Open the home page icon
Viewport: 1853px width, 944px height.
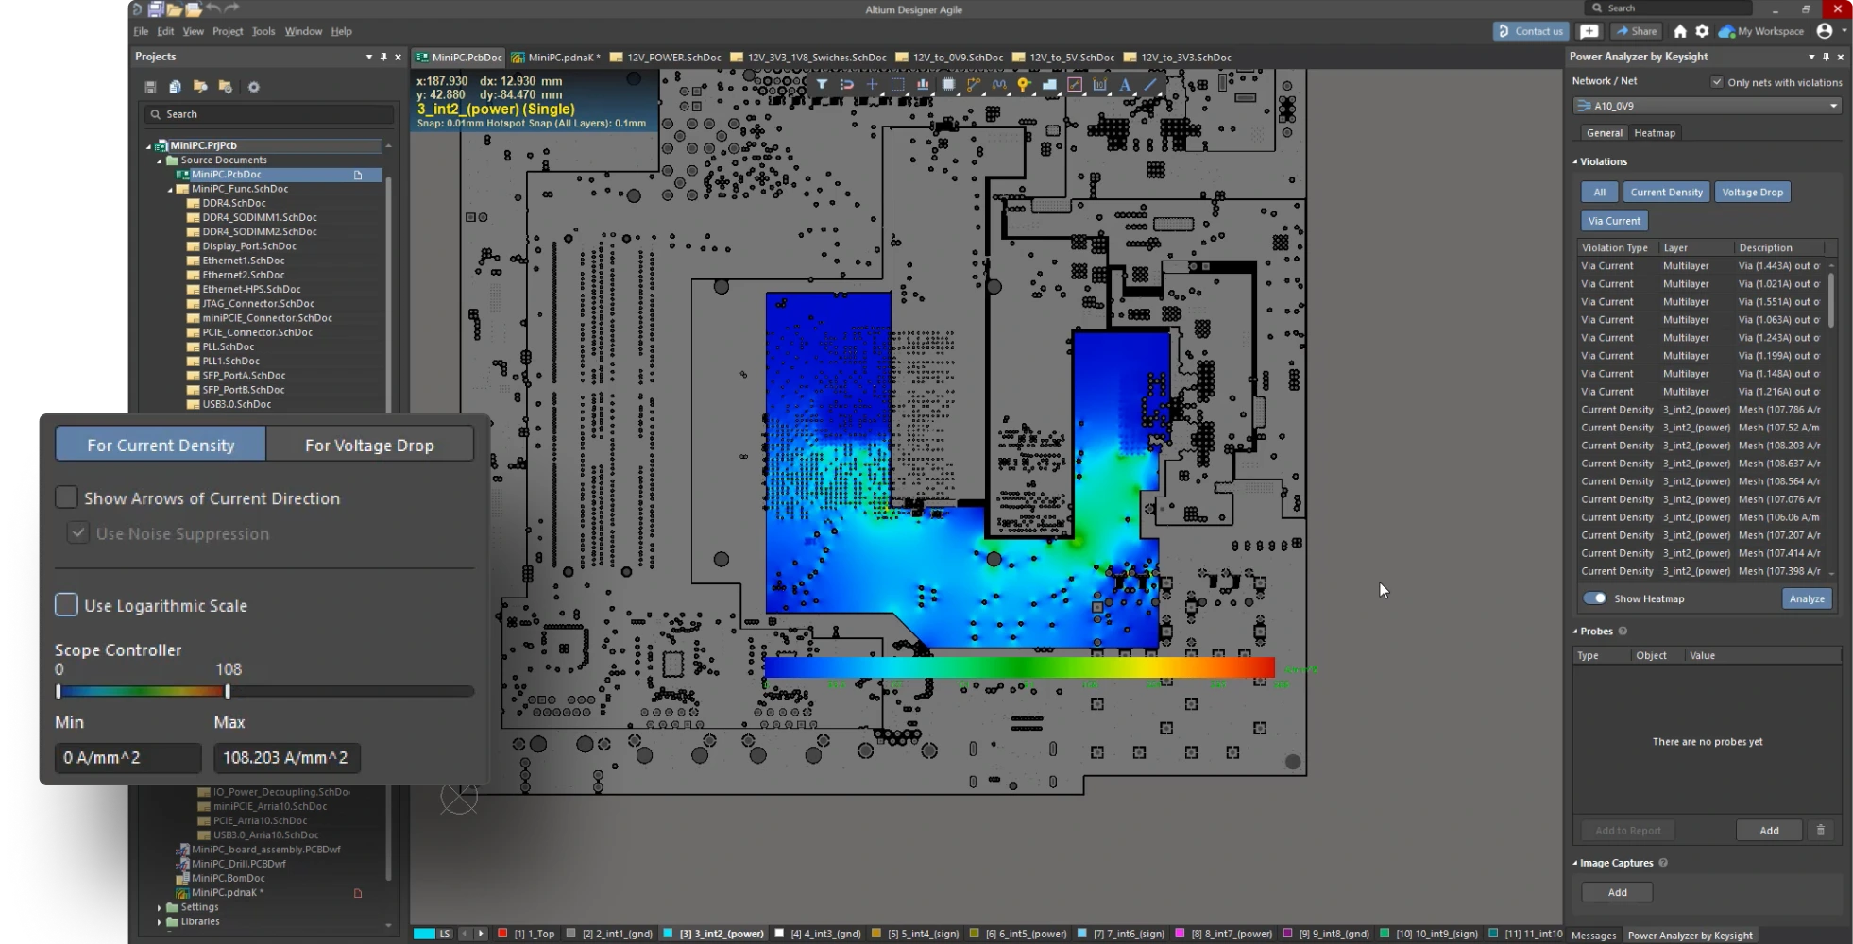pos(1679,31)
